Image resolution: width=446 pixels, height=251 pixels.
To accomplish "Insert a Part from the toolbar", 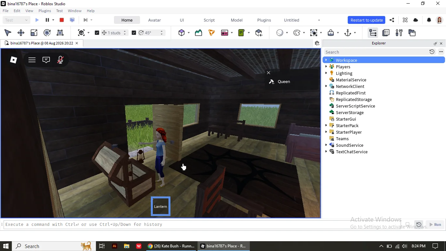I will [x=182, y=33].
